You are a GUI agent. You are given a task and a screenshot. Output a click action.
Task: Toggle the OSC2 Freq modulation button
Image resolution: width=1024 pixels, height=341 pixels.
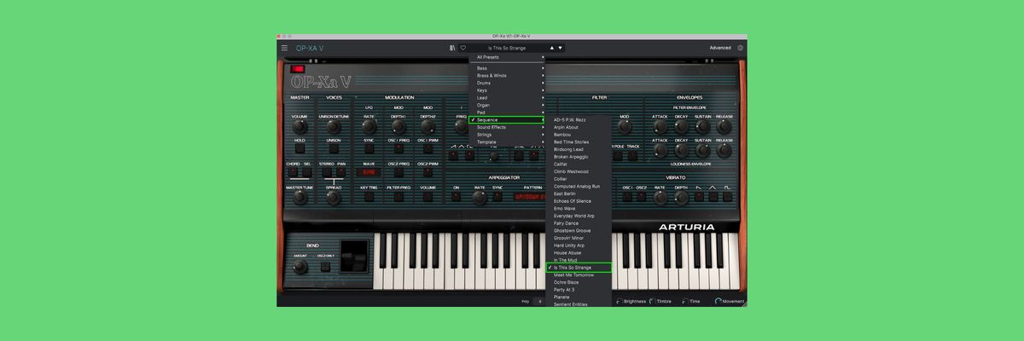click(x=399, y=172)
